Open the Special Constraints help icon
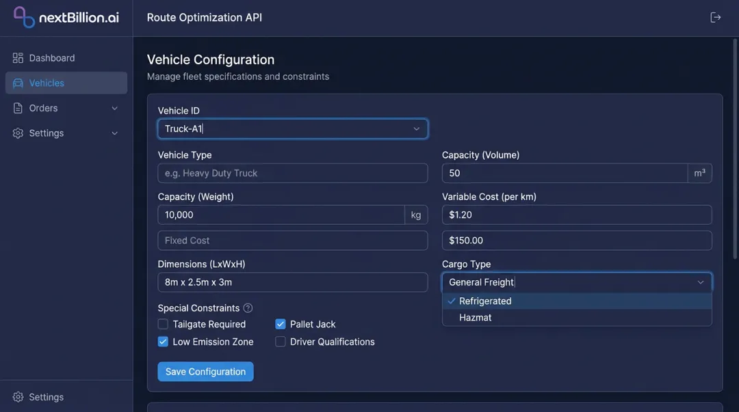Image resolution: width=739 pixels, height=412 pixels. (x=248, y=308)
